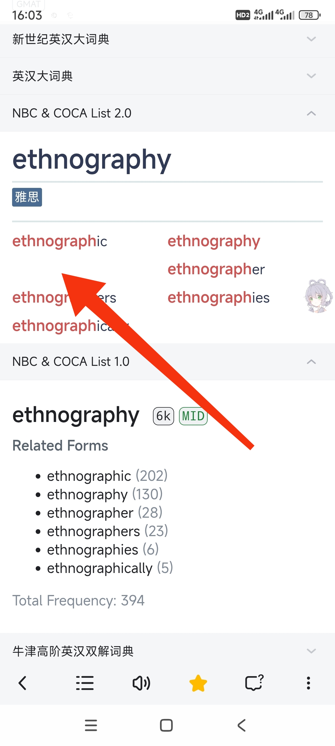Collapse the NBC & COCA List 2.0 section
The height and width of the screenshot is (746, 335).
(x=168, y=113)
